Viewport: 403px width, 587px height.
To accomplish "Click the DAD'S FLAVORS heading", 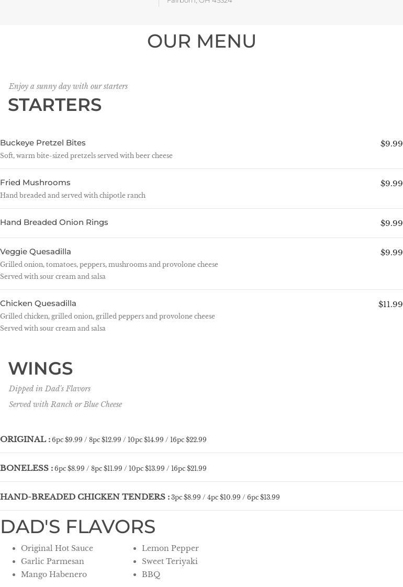I will coord(78,527).
